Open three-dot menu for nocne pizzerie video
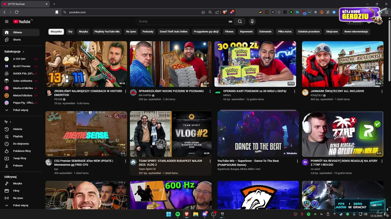Viewport: 391px width, 219px height. click(210, 91)
